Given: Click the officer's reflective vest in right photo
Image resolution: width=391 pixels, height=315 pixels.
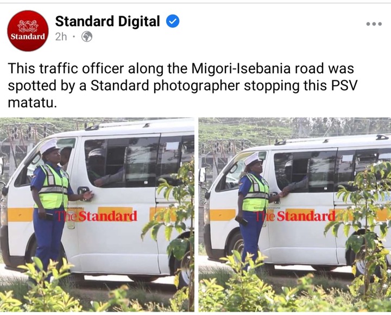Looking at the screenshot, I should click(x=255, y=193).
